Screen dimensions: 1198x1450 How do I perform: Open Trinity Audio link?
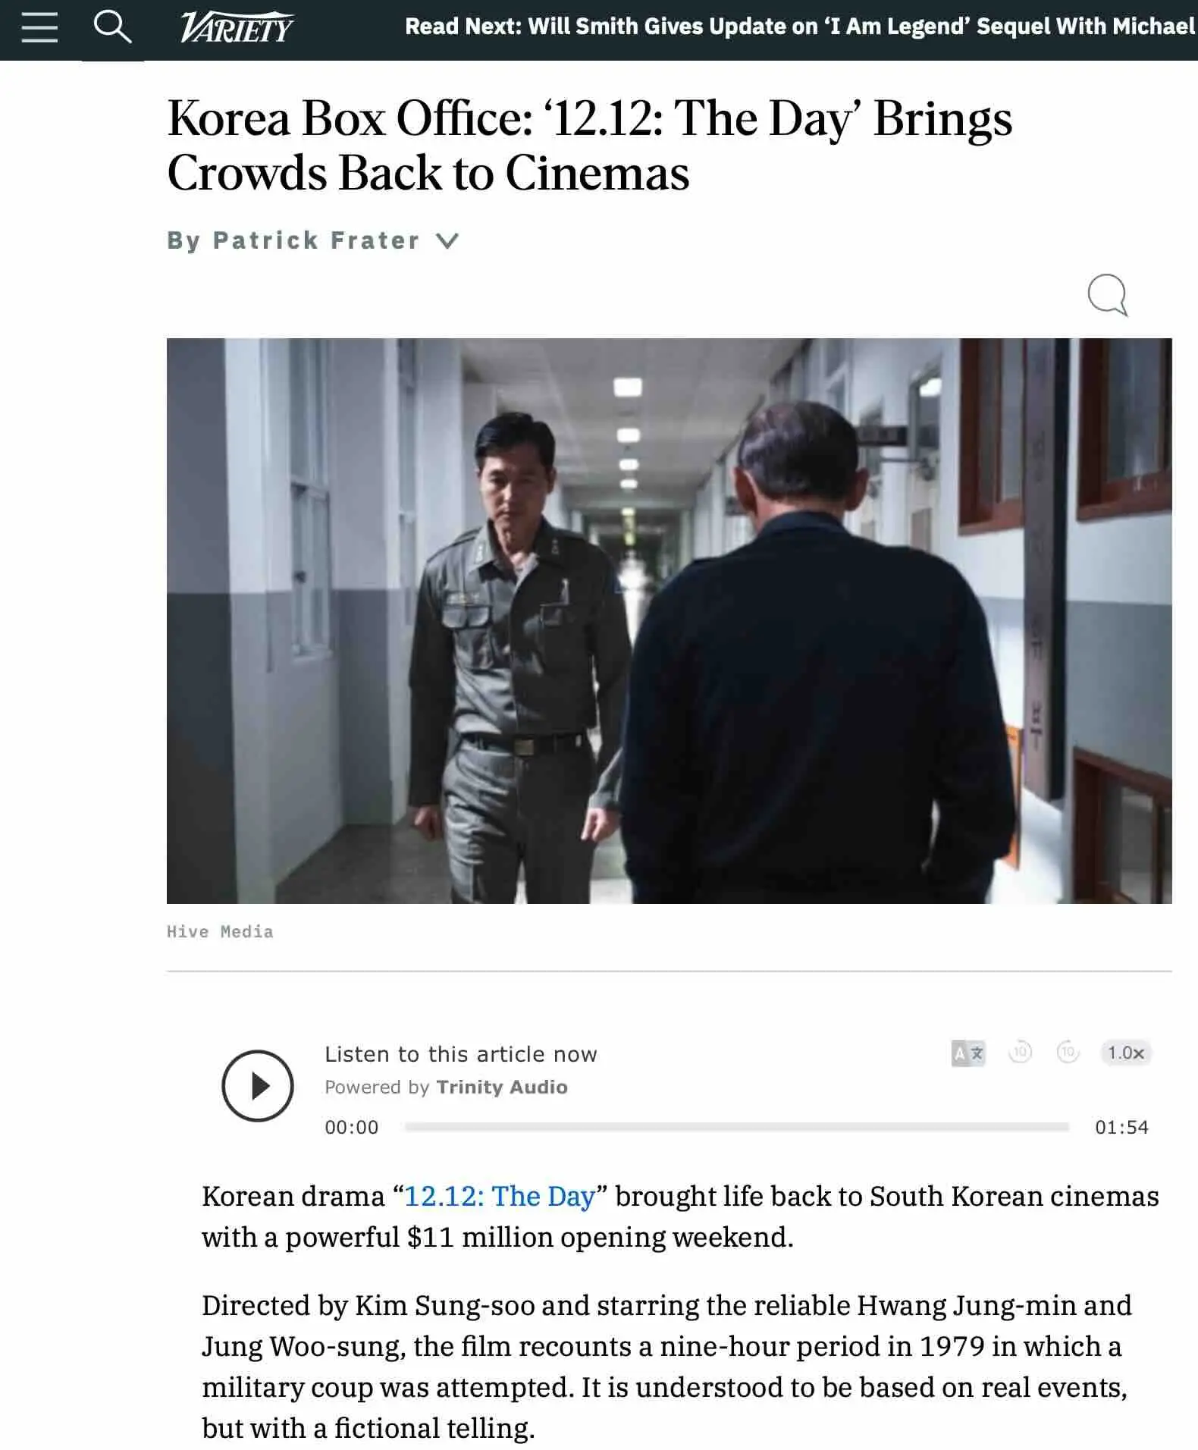pyautogui.click(x=502, y=1087)
